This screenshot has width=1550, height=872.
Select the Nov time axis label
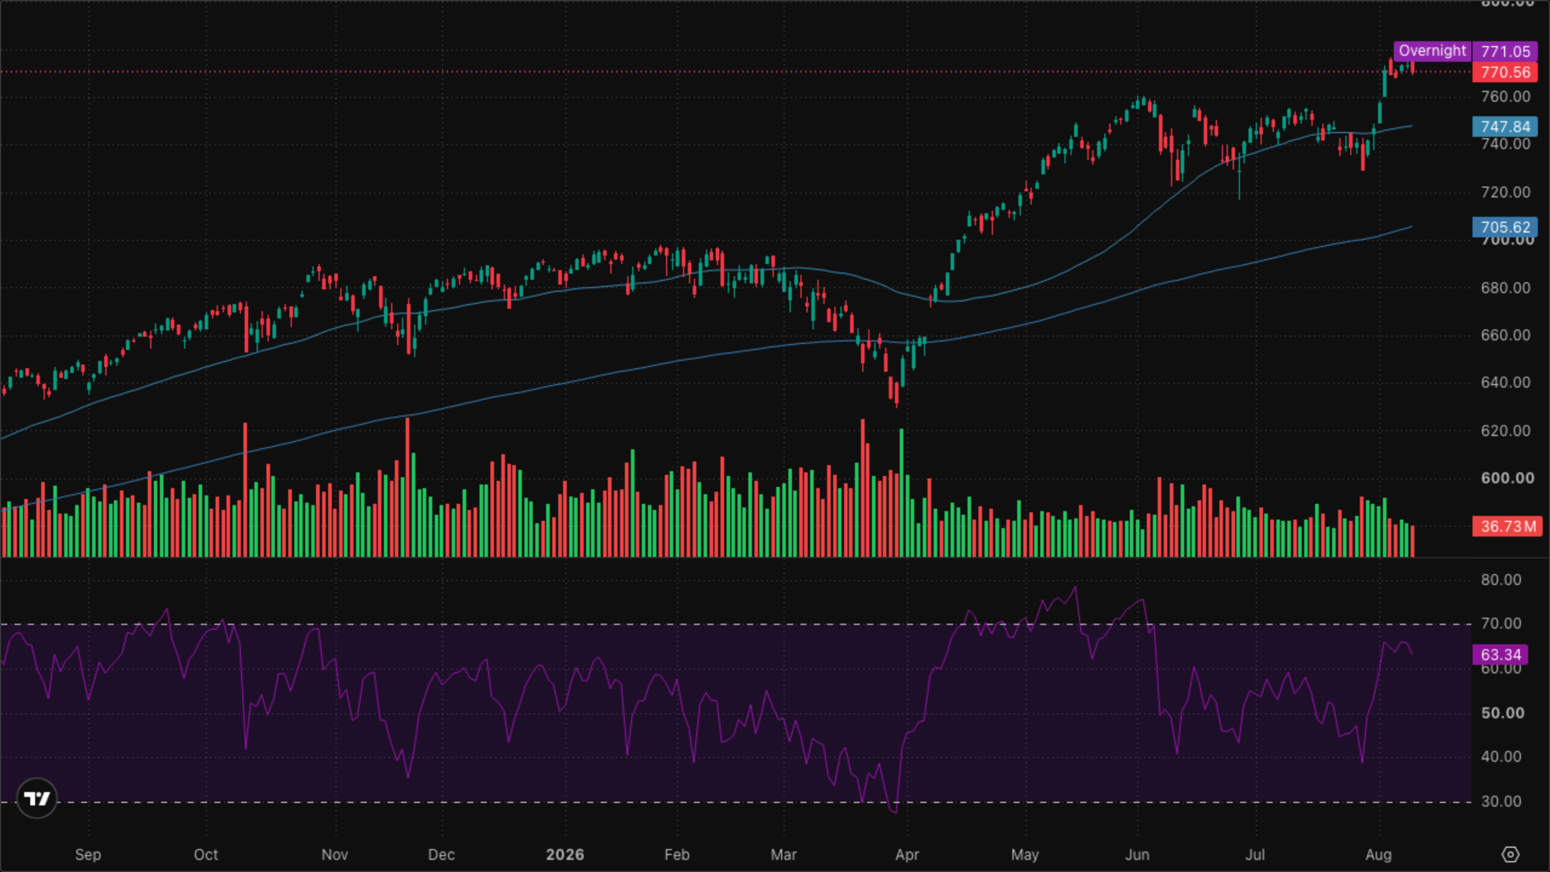click(335, 855)
